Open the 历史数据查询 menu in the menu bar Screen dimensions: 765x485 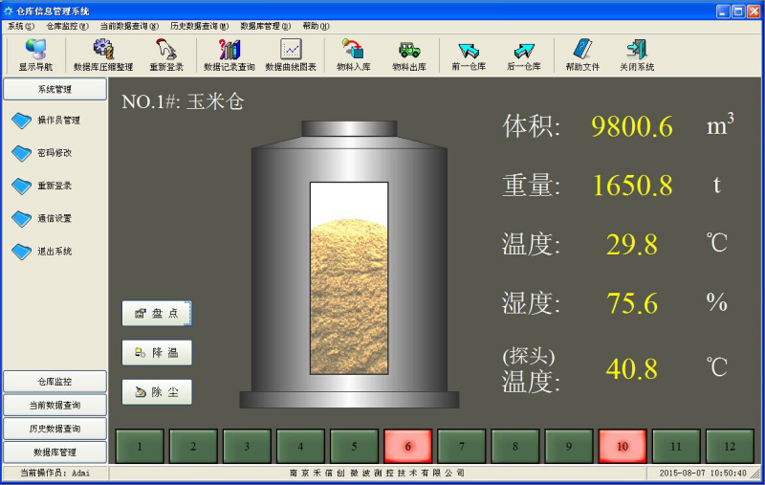tap(199, 26)
